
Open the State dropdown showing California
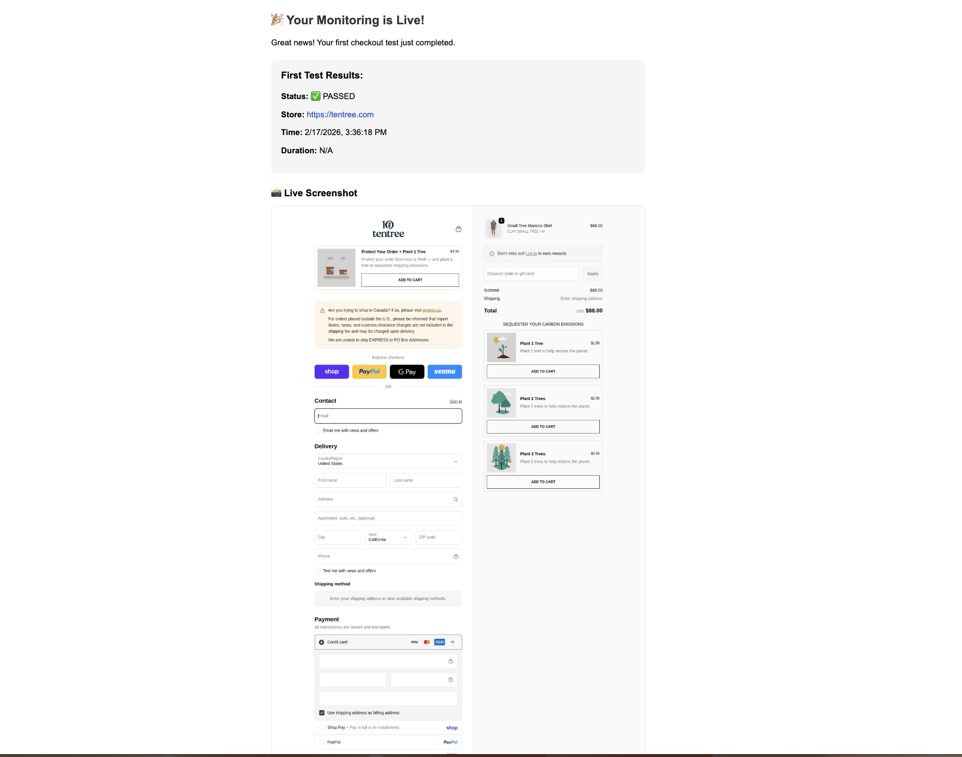388,537
